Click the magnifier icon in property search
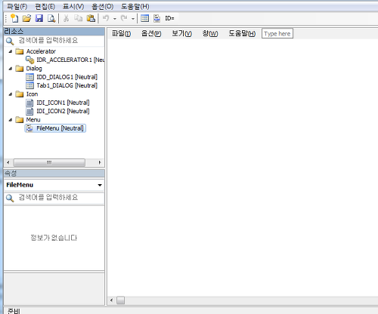Image resolution: width=378 pixels, height=314 pixels. point(10,198)
